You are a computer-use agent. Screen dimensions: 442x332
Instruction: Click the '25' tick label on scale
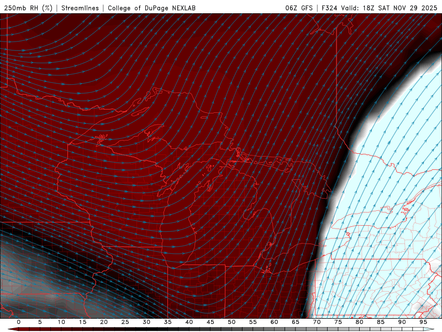point(125,322)
